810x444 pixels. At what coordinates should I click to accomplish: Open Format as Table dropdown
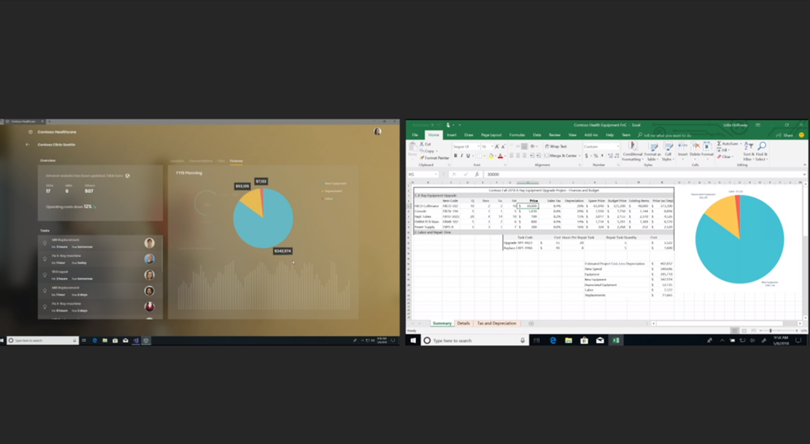click(653, 152)
